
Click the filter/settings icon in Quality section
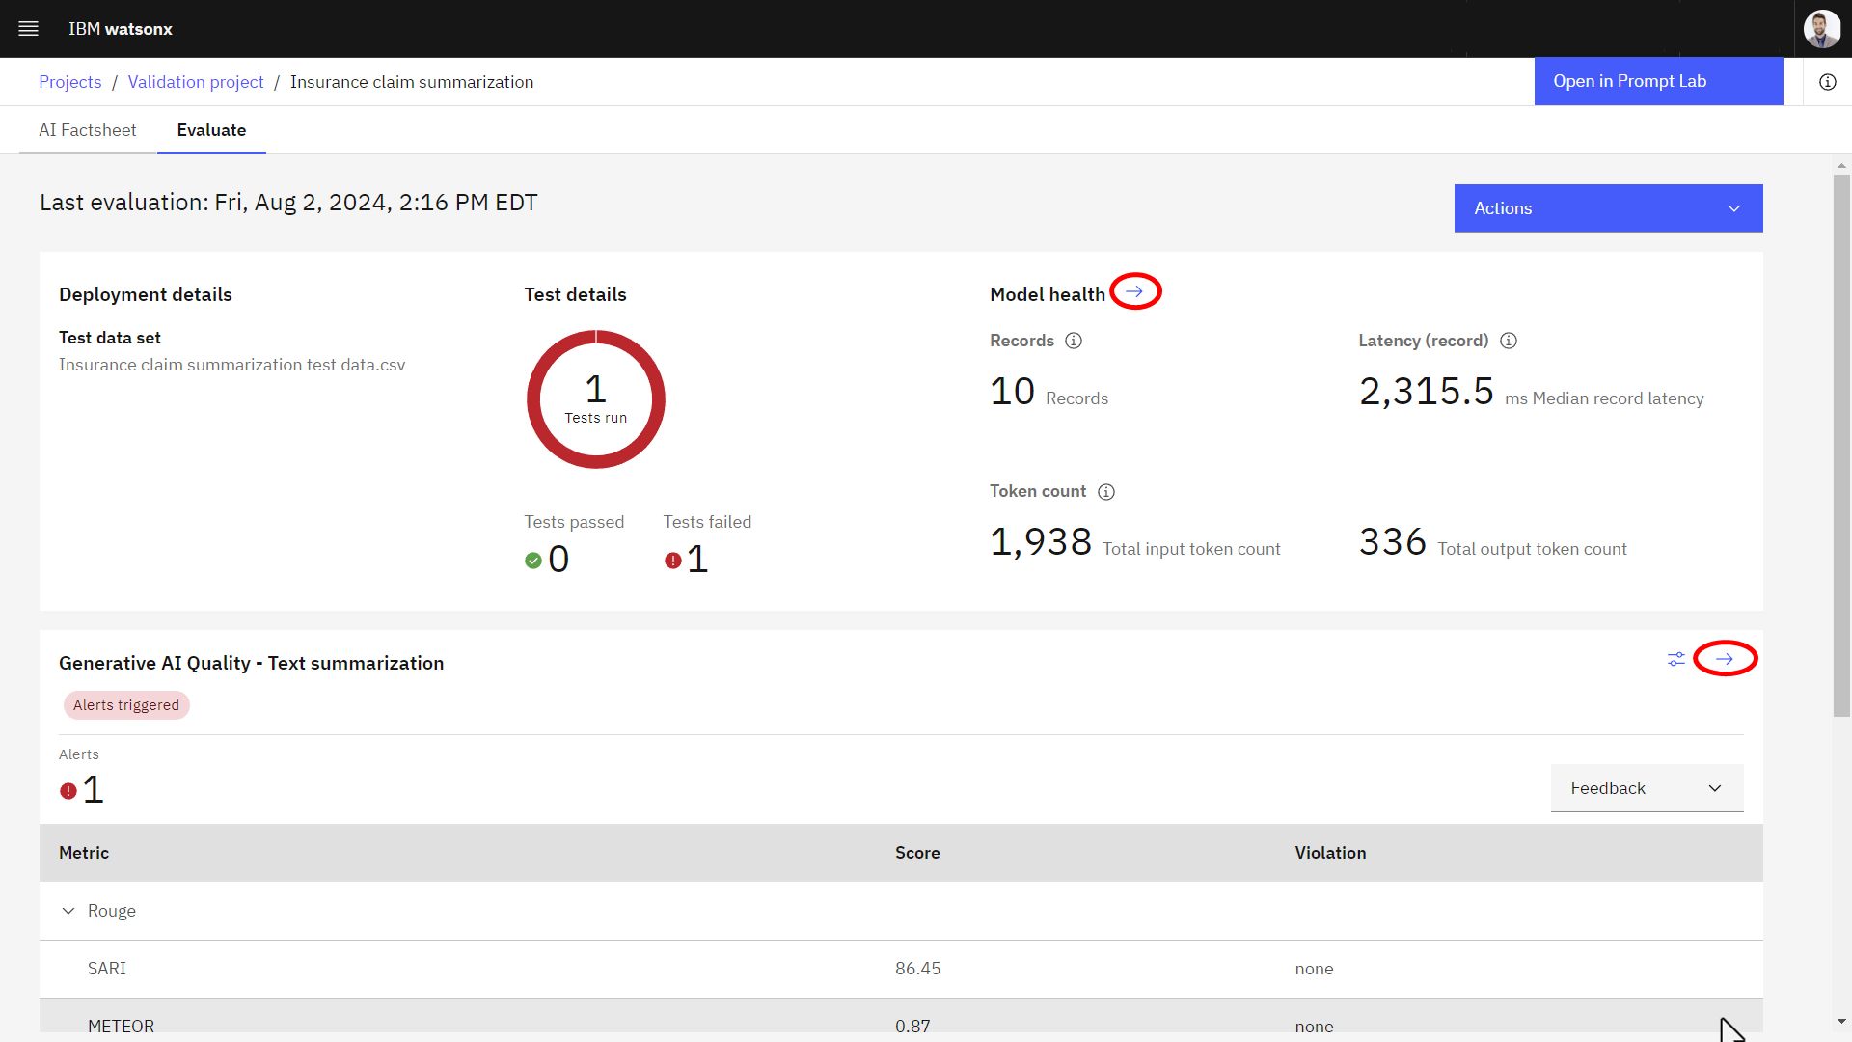coord(1676,659)
